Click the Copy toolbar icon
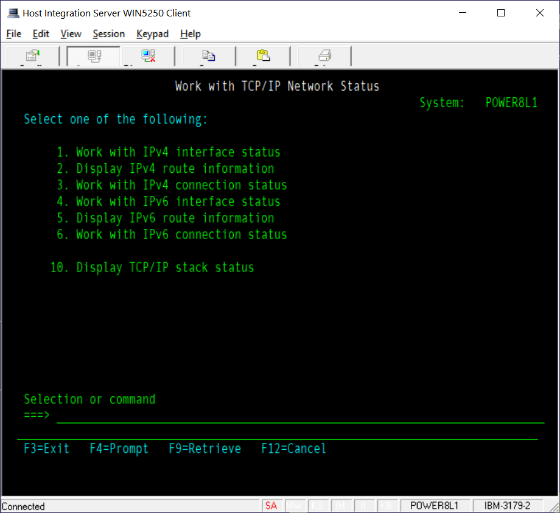This screenshot has height=513, width=560. point(208,55)
